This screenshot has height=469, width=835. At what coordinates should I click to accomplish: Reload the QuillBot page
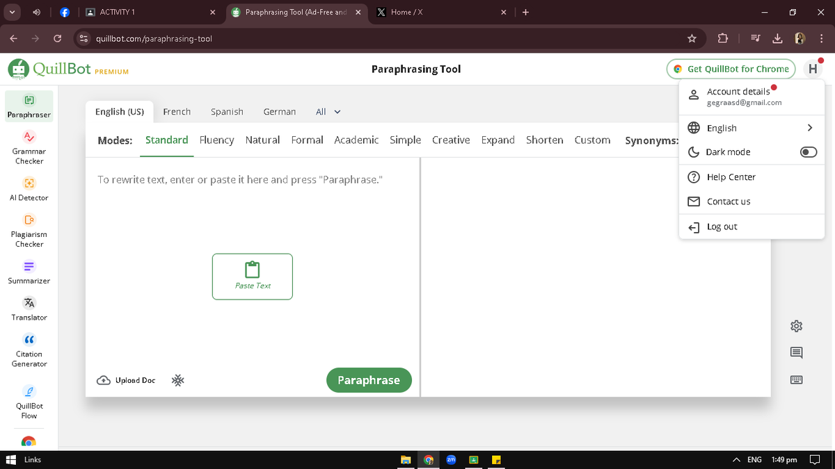click(58, 38)
